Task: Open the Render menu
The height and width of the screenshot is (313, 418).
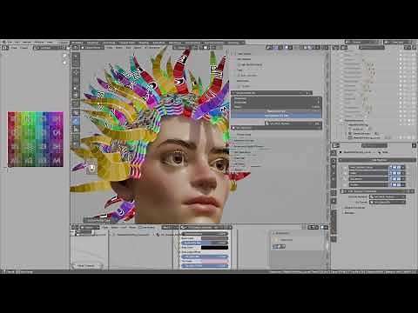Action: [27, 43]
